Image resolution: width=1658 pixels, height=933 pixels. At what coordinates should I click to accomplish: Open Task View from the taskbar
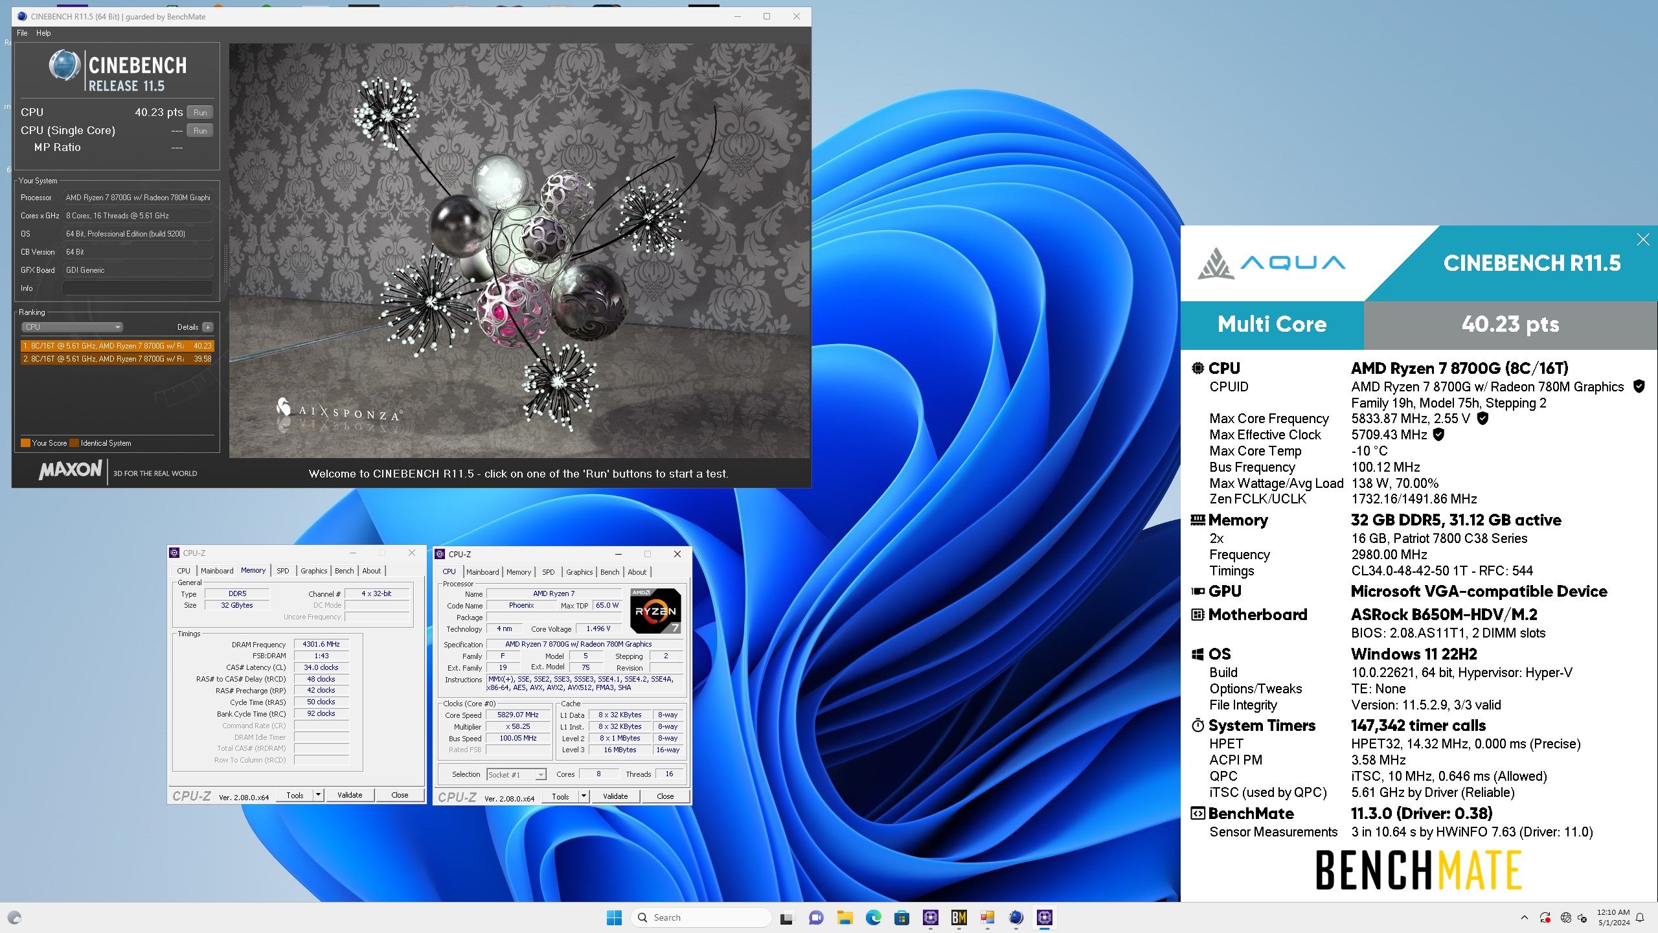click(x=786, y=917)
